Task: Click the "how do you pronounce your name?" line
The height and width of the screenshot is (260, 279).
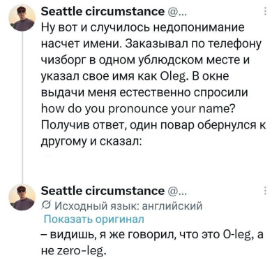Action: 138,109
